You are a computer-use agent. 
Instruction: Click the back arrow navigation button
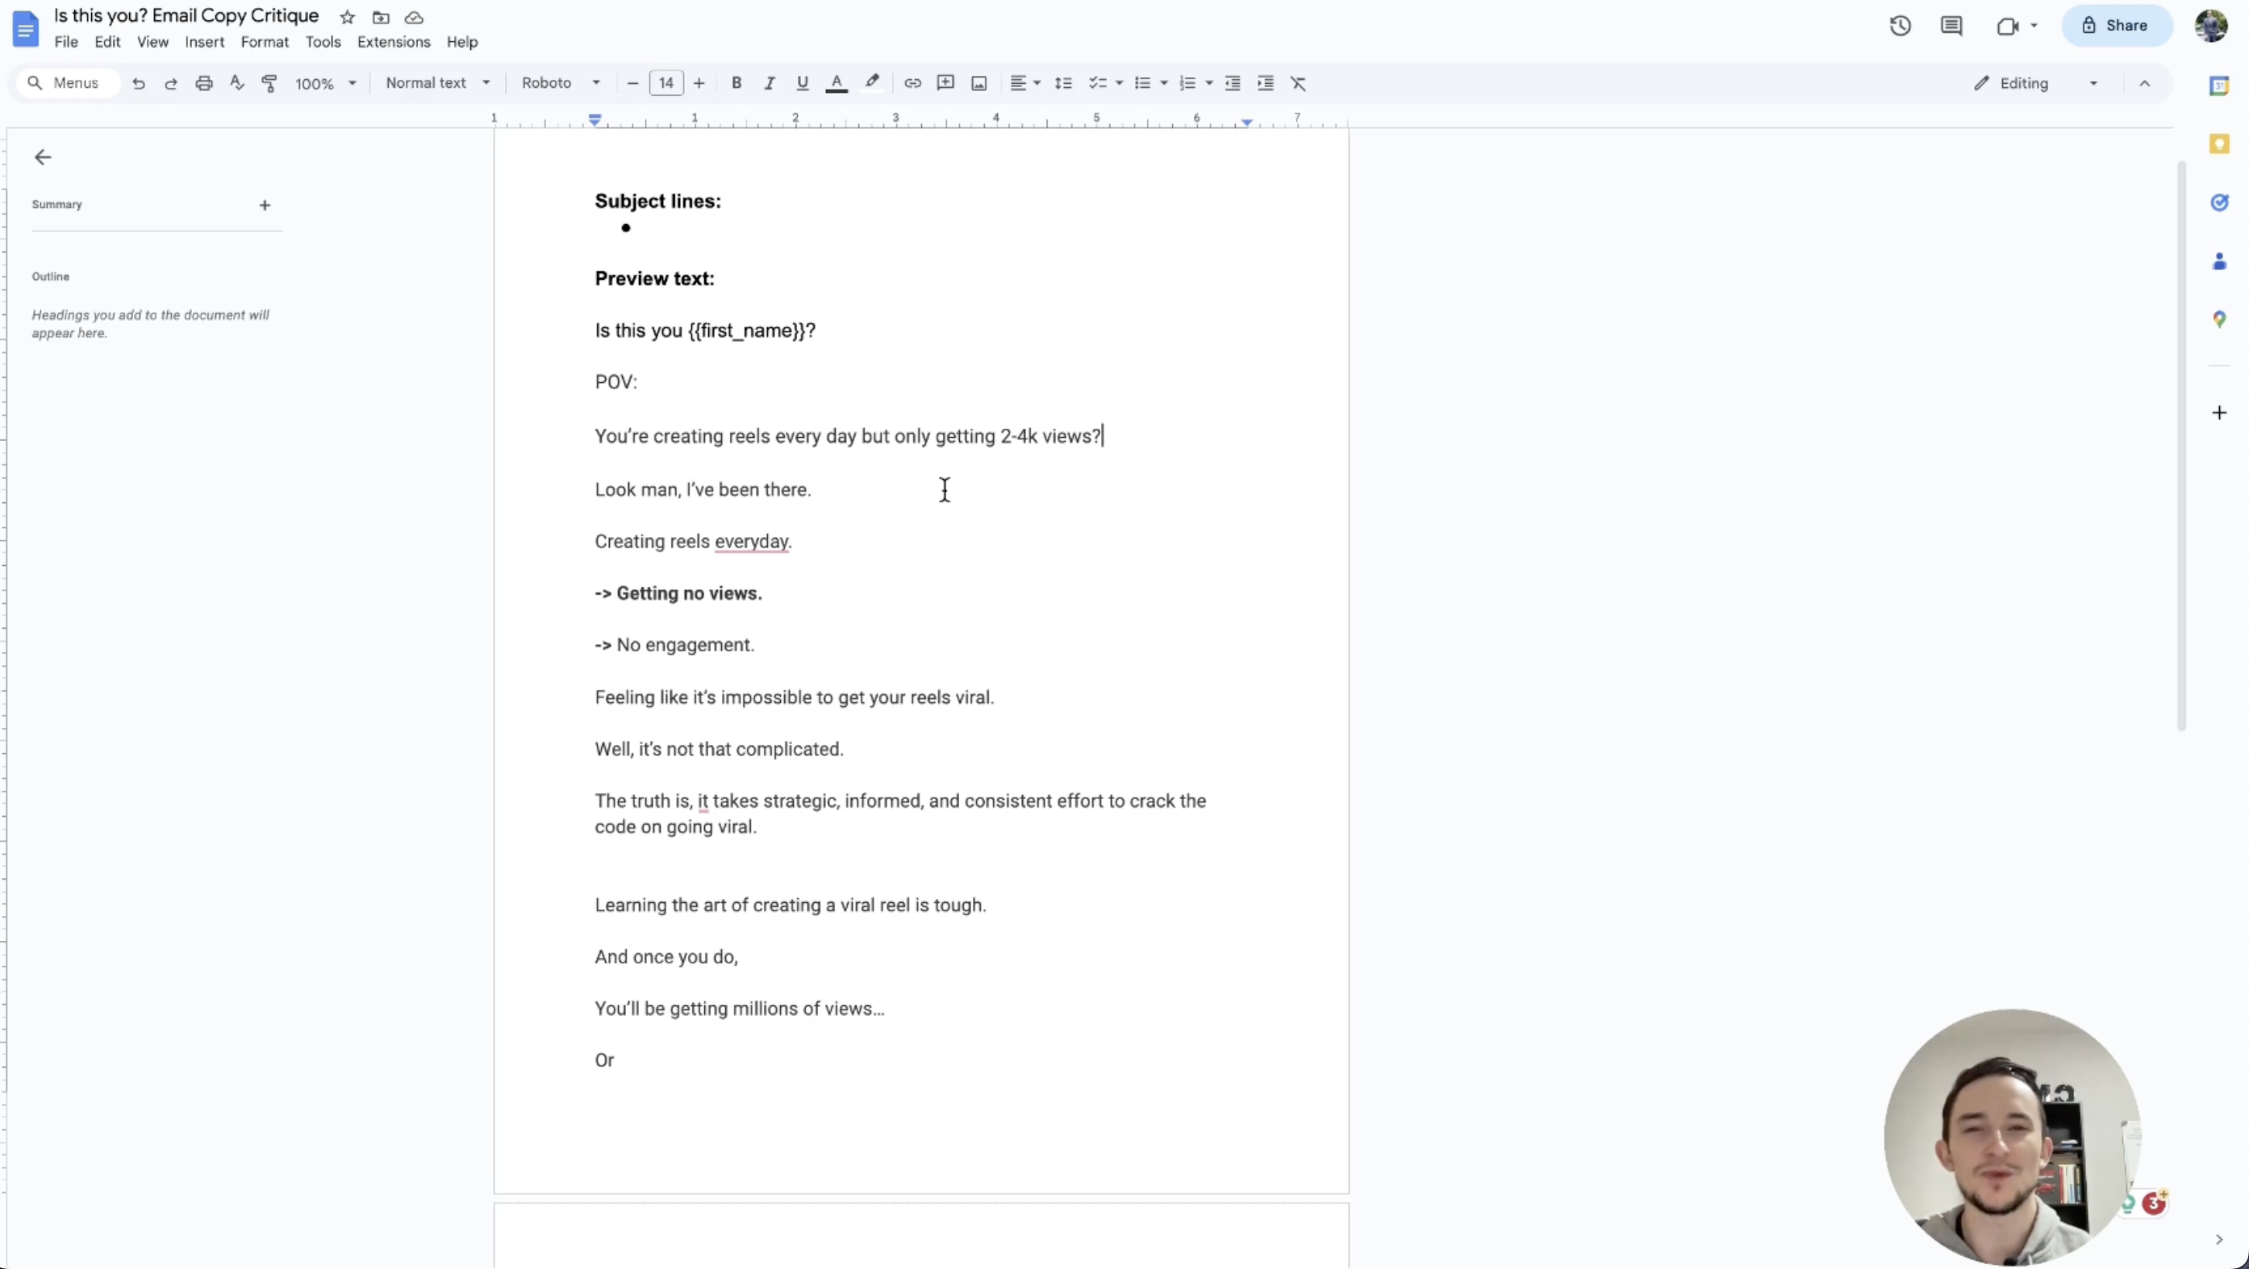point(42,156)
